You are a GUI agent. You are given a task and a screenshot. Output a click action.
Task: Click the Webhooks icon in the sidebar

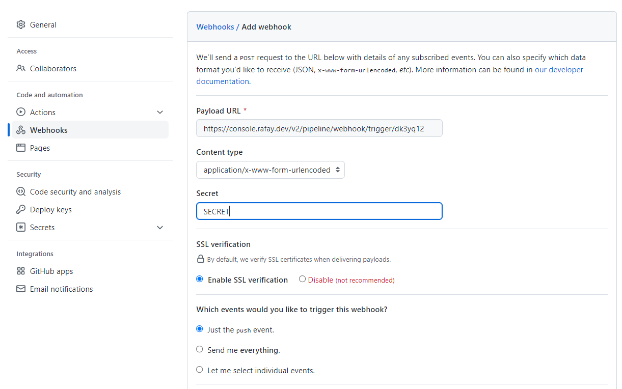click(20, 130)
